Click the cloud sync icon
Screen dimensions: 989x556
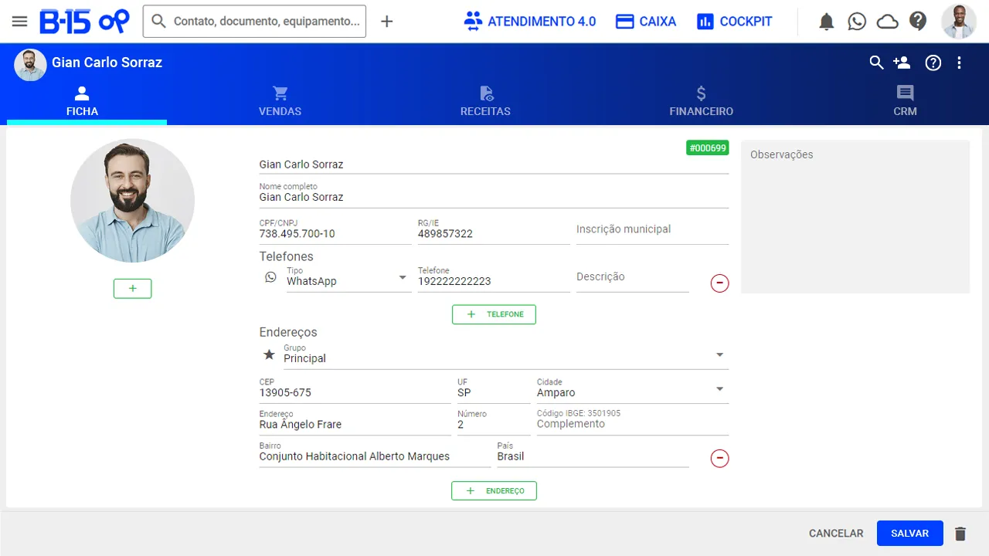point(887,21)
